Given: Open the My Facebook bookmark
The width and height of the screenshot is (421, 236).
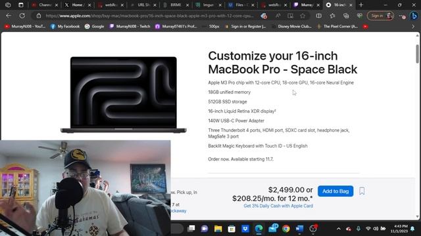Looking at the screenshot, I should [x=65, y=26].
